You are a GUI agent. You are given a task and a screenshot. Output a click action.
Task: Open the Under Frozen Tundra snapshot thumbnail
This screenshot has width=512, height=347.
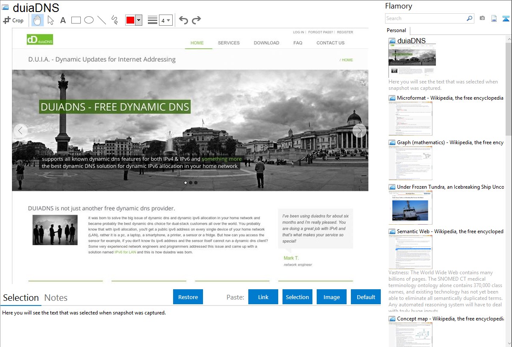[x=410, y=208]
